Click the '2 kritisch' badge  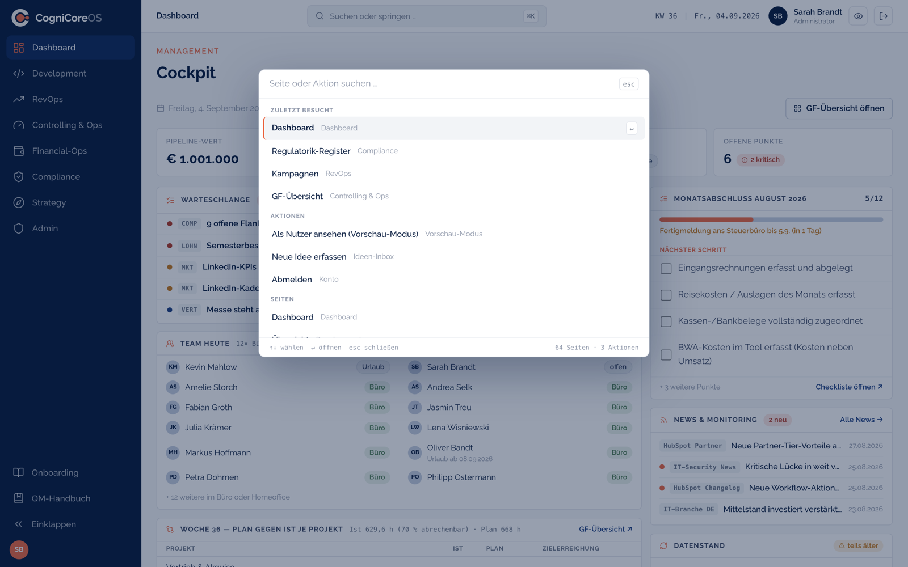(760, 160)
